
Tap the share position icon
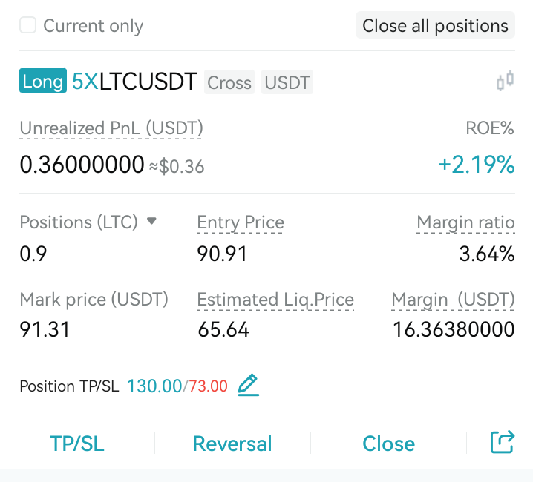tap(503, 442)
